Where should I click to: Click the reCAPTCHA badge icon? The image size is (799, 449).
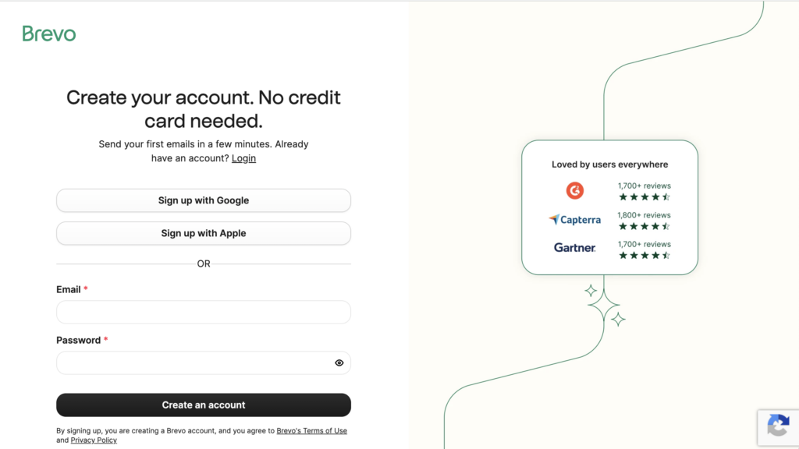(778, 426)
